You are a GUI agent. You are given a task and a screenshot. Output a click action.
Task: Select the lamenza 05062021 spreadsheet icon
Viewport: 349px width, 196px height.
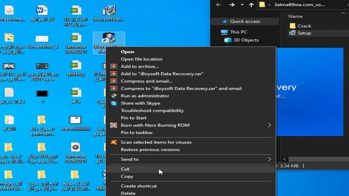(x=76, y=43)
